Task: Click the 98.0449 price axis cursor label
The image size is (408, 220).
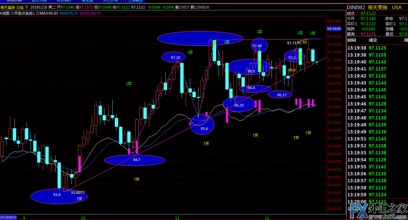Action: (334, 29)
